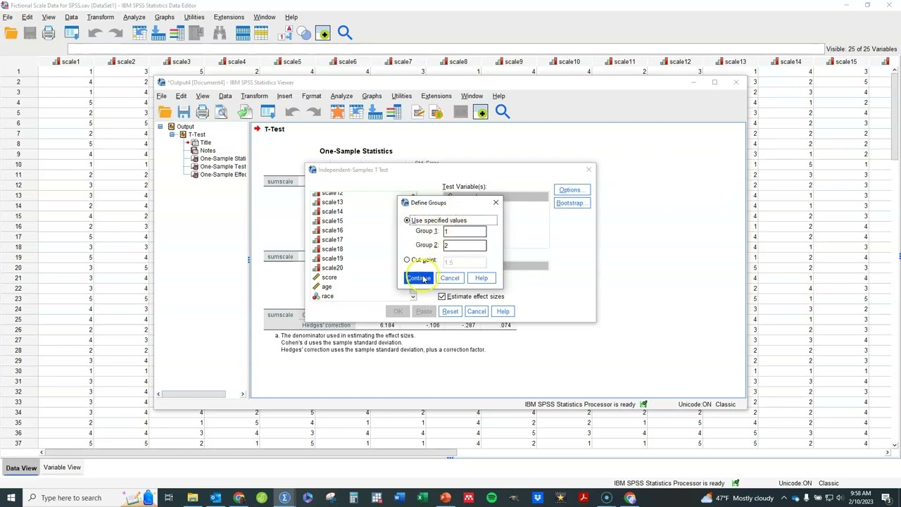The width and height of the screenshot is (901, 507).
Task: Collapse the Output node in outline tree
Action: pos(160,127)
